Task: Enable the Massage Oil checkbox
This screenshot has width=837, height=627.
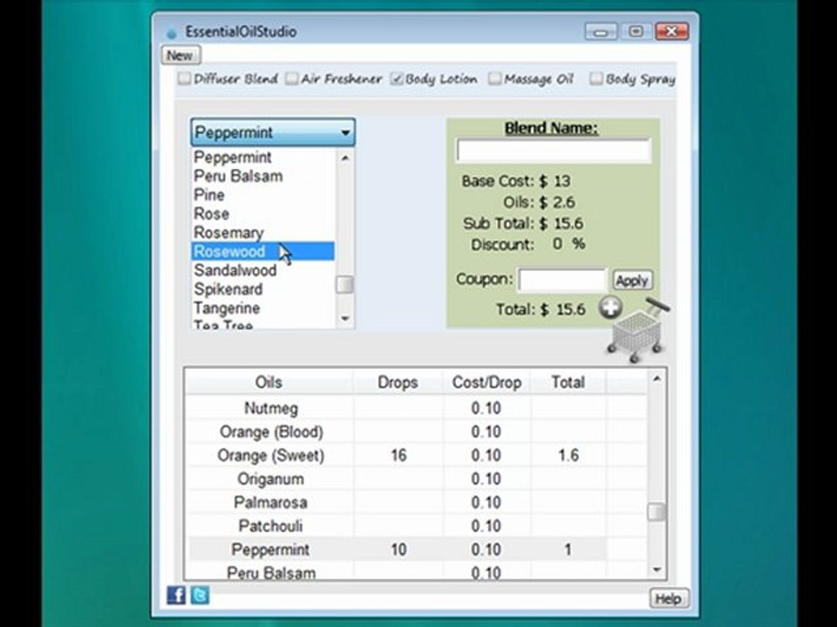Action: click(x=495, y=79)
